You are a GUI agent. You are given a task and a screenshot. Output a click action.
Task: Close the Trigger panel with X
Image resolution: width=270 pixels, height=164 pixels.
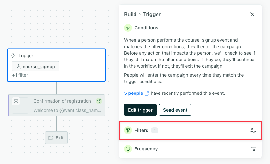pos(252,14)
